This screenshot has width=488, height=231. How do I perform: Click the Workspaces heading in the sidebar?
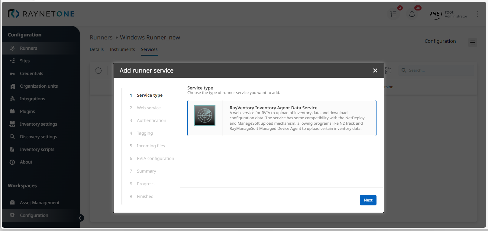pos(22,186)
